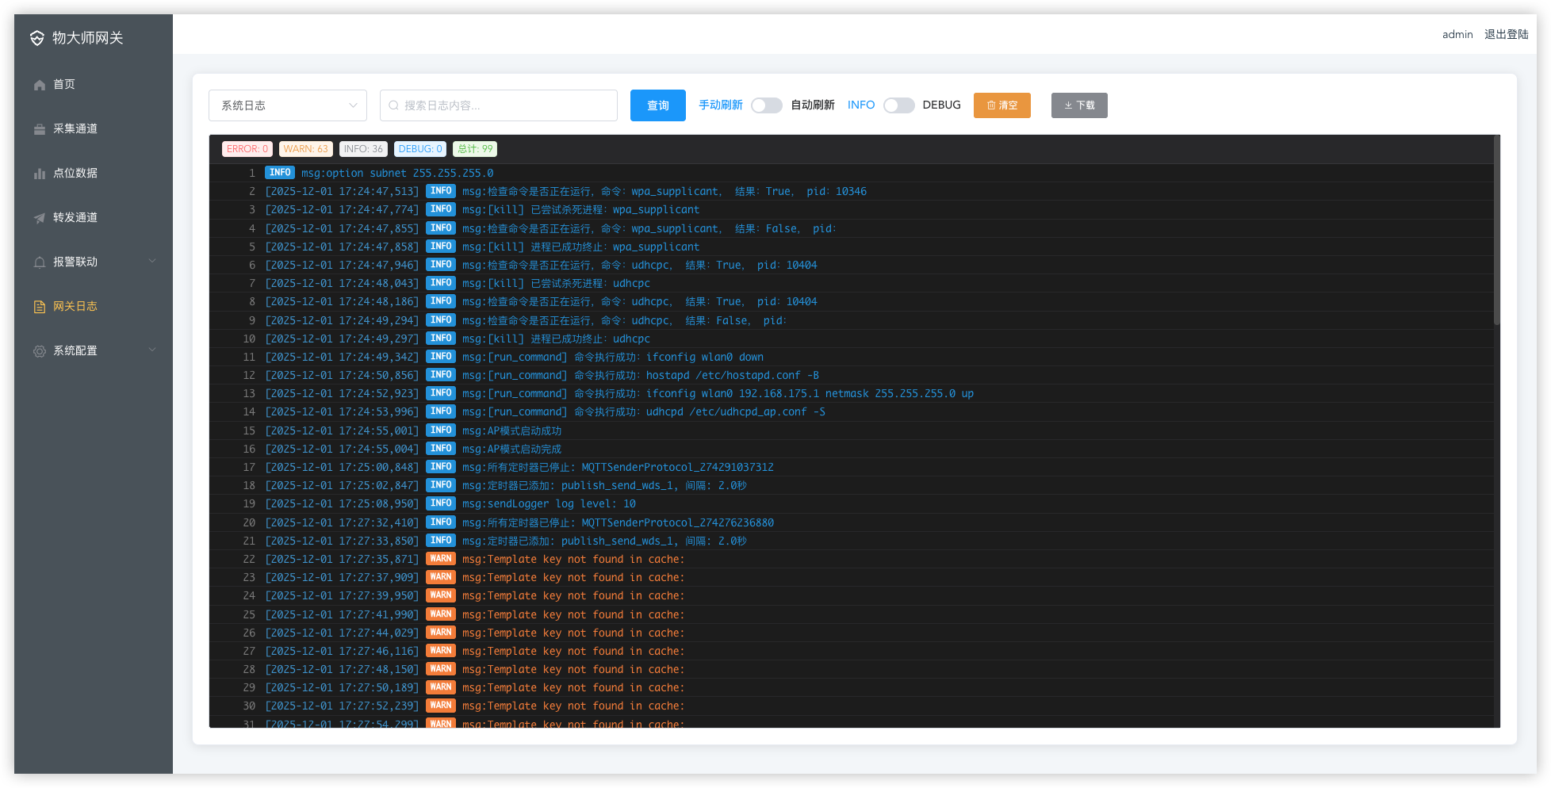This screenshot has height=788, width=1551.
Task: Click the paper plane icon for 转发通道
Action: pyautogui.click(x=40, y=218)
